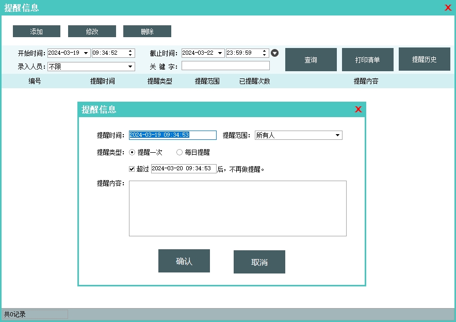Click the 查询 button
Viewport: 456px width, 322px height.
(311, 60)
